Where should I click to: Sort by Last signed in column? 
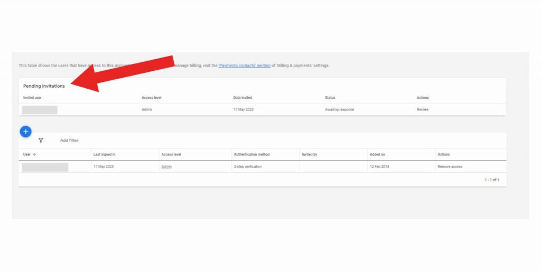point(104,154)
